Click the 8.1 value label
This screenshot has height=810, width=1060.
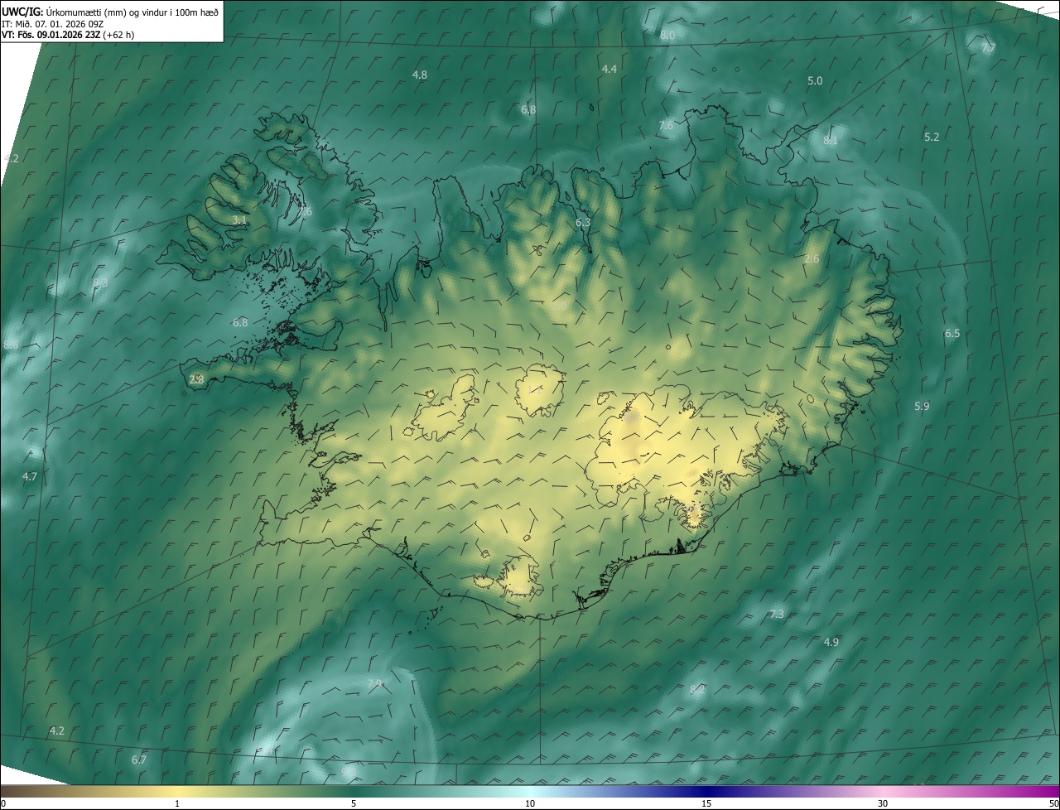point(831,141)
